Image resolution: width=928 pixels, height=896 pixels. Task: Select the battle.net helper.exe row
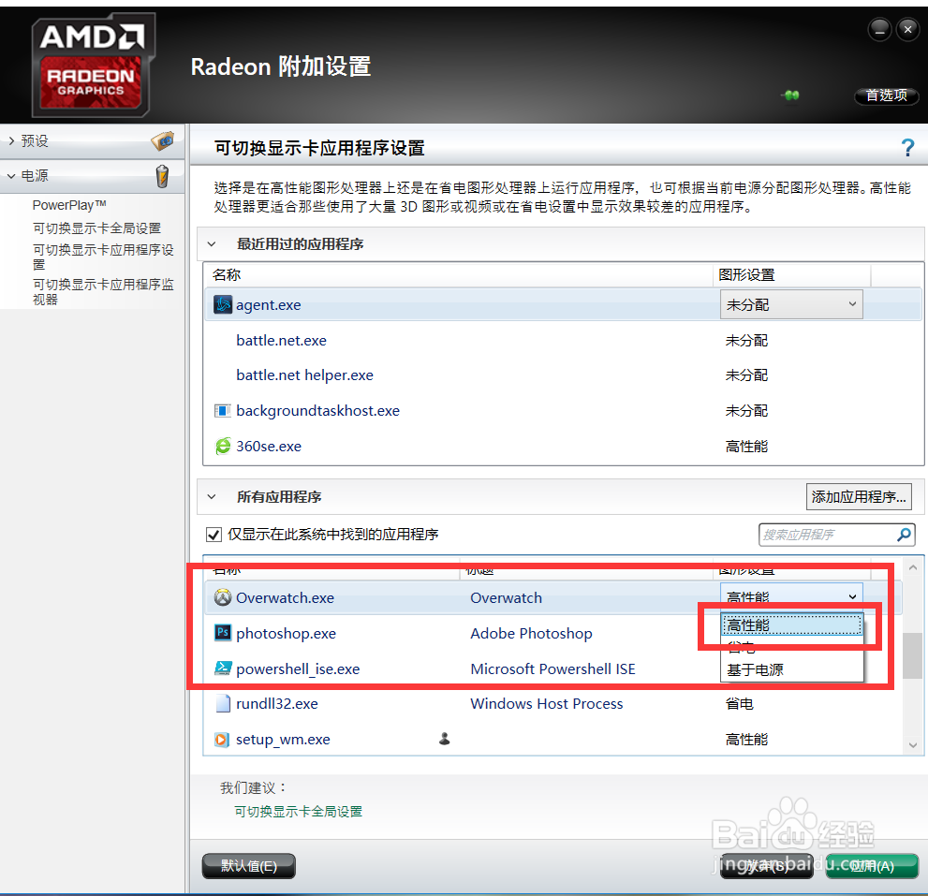tap(563, 375)
